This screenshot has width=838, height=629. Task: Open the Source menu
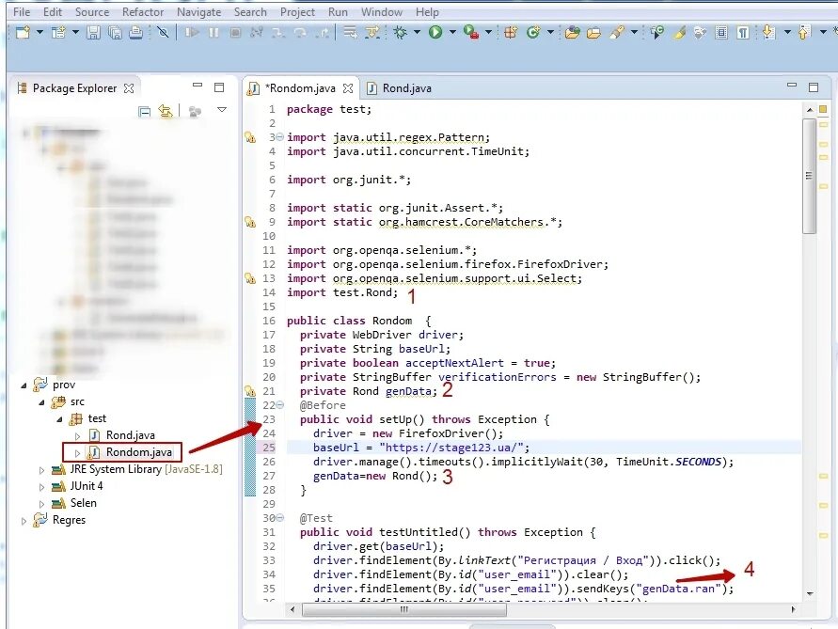coord(92,12)
